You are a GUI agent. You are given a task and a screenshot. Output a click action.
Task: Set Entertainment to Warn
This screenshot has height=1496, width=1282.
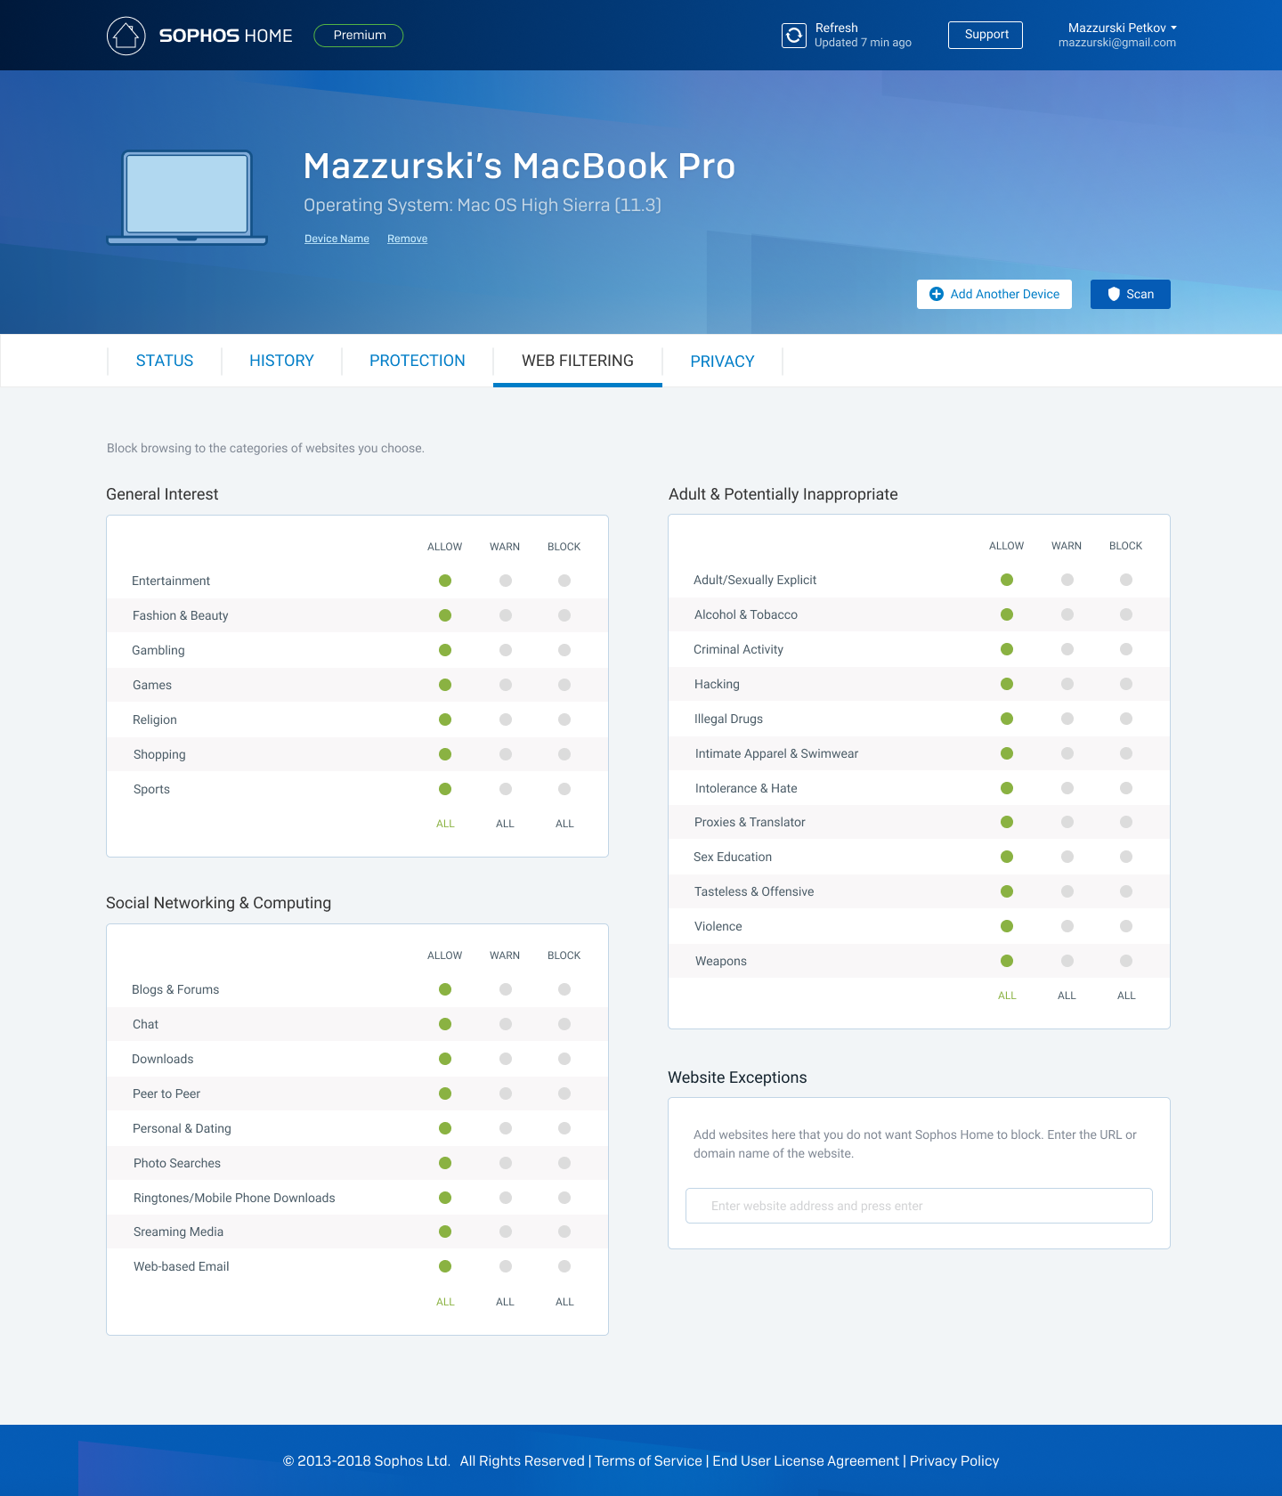(506, 581)
